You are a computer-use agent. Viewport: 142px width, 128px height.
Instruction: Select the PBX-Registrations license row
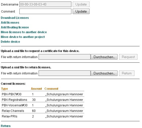click(x=43, y=100)
